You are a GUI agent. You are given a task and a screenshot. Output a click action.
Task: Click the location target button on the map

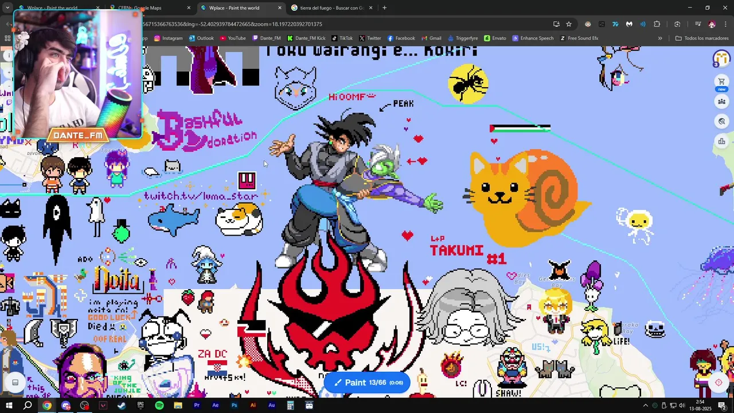click(718, 383)
